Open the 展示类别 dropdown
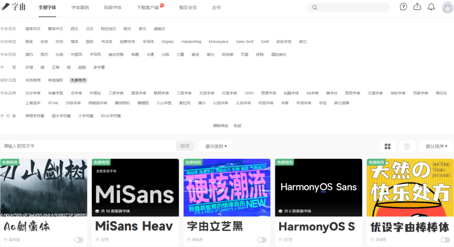Screen dimensions: 454x247 [216, 146]
